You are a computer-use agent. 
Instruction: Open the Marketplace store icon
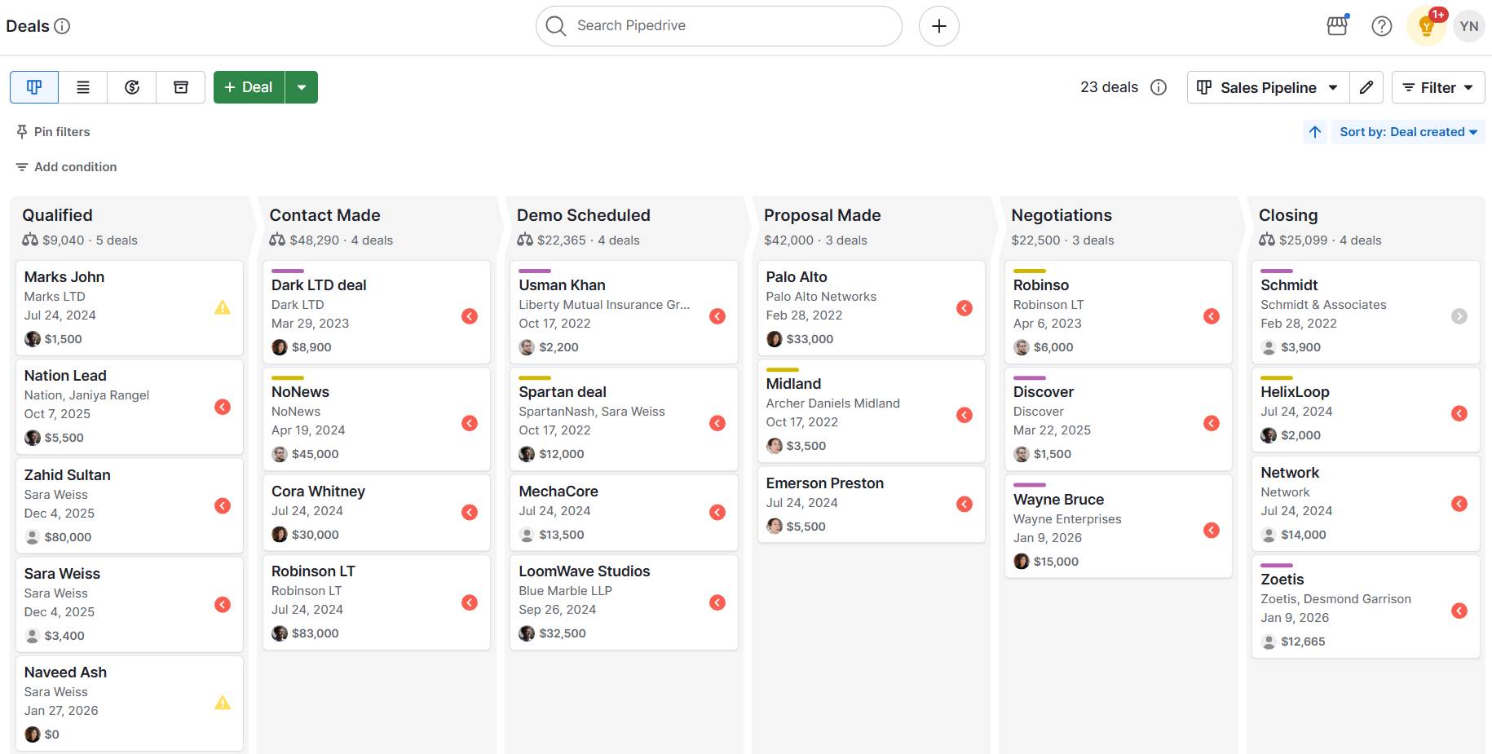1336,25
